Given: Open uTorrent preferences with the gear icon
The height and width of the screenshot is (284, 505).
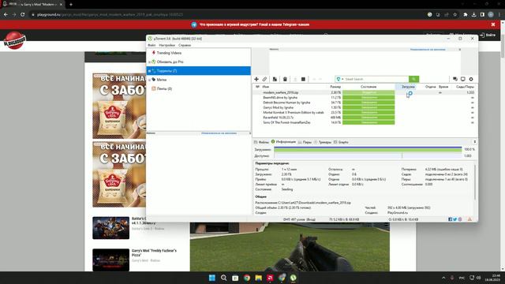Looking at the screenshot, I should (471, 79).
